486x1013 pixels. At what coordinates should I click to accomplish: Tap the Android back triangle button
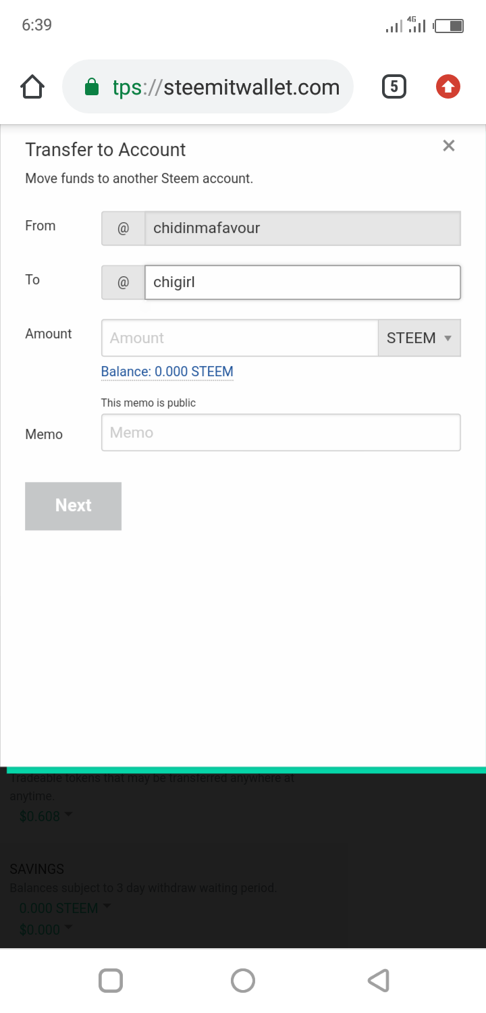point(379,981)
